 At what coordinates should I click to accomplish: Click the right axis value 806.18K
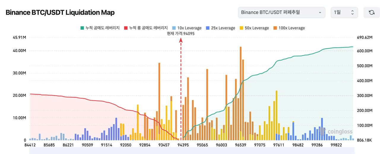pos(365,140)
